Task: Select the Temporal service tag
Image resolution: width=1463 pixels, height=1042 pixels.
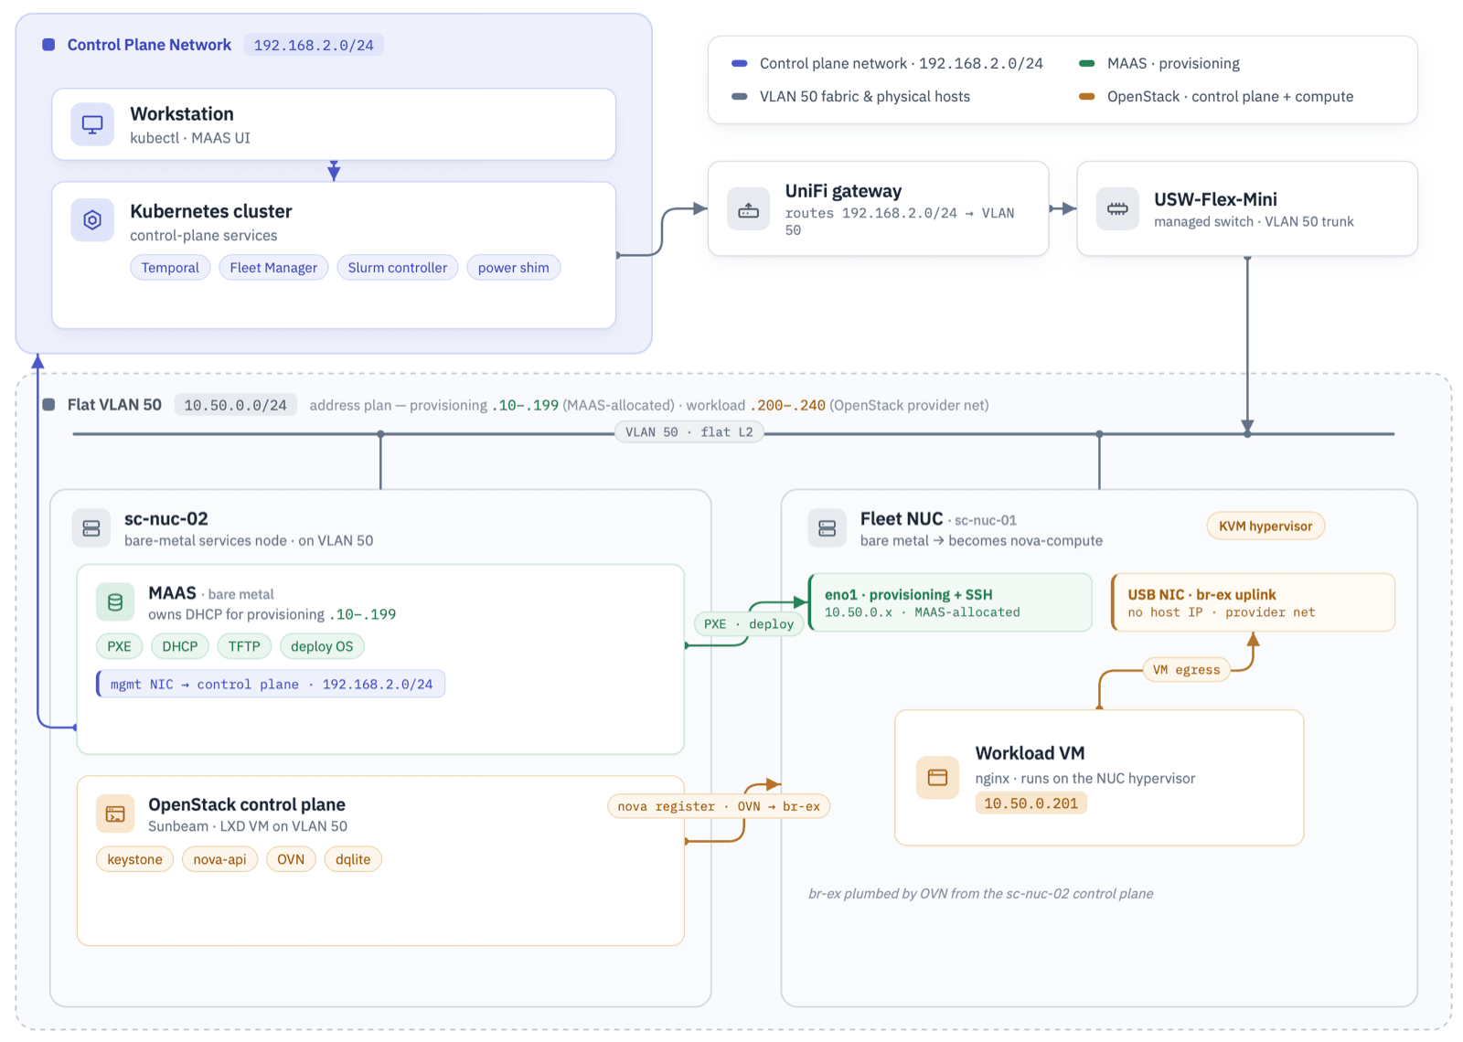Action: 170,268
